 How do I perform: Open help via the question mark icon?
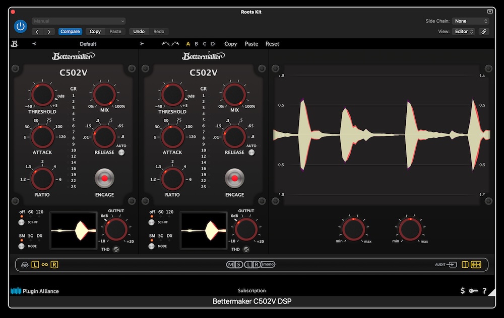(485, 291)
